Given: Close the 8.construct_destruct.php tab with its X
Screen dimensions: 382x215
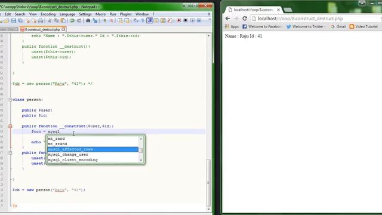Looking at the screenshot, I should (63, 29).
